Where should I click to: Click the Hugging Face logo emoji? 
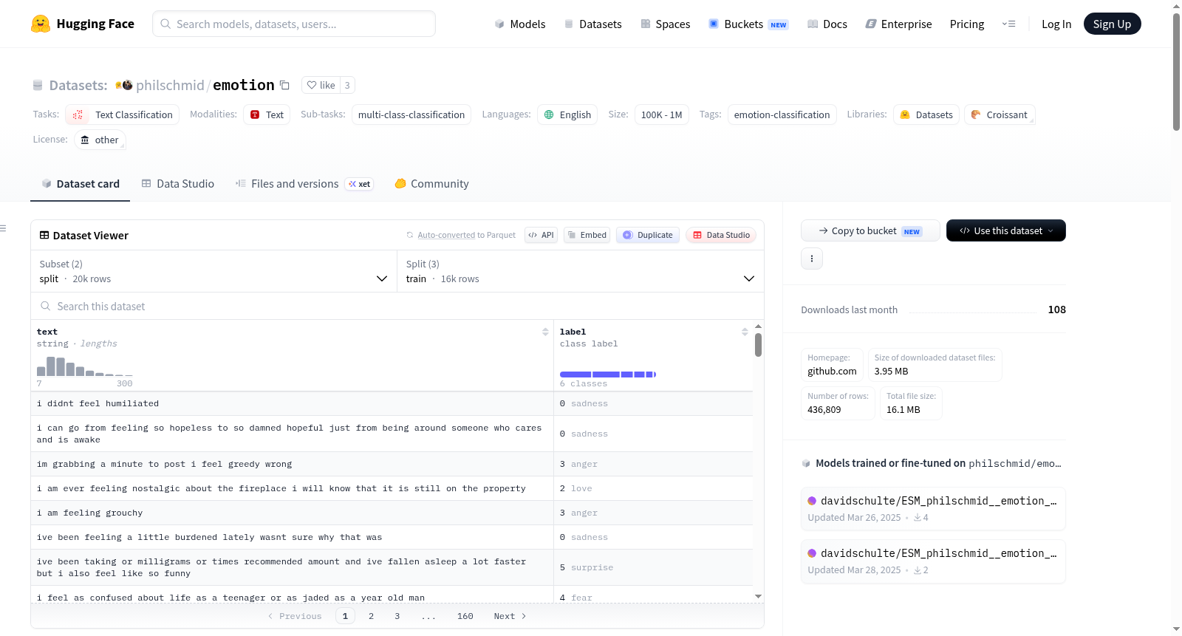click(41, 24)
